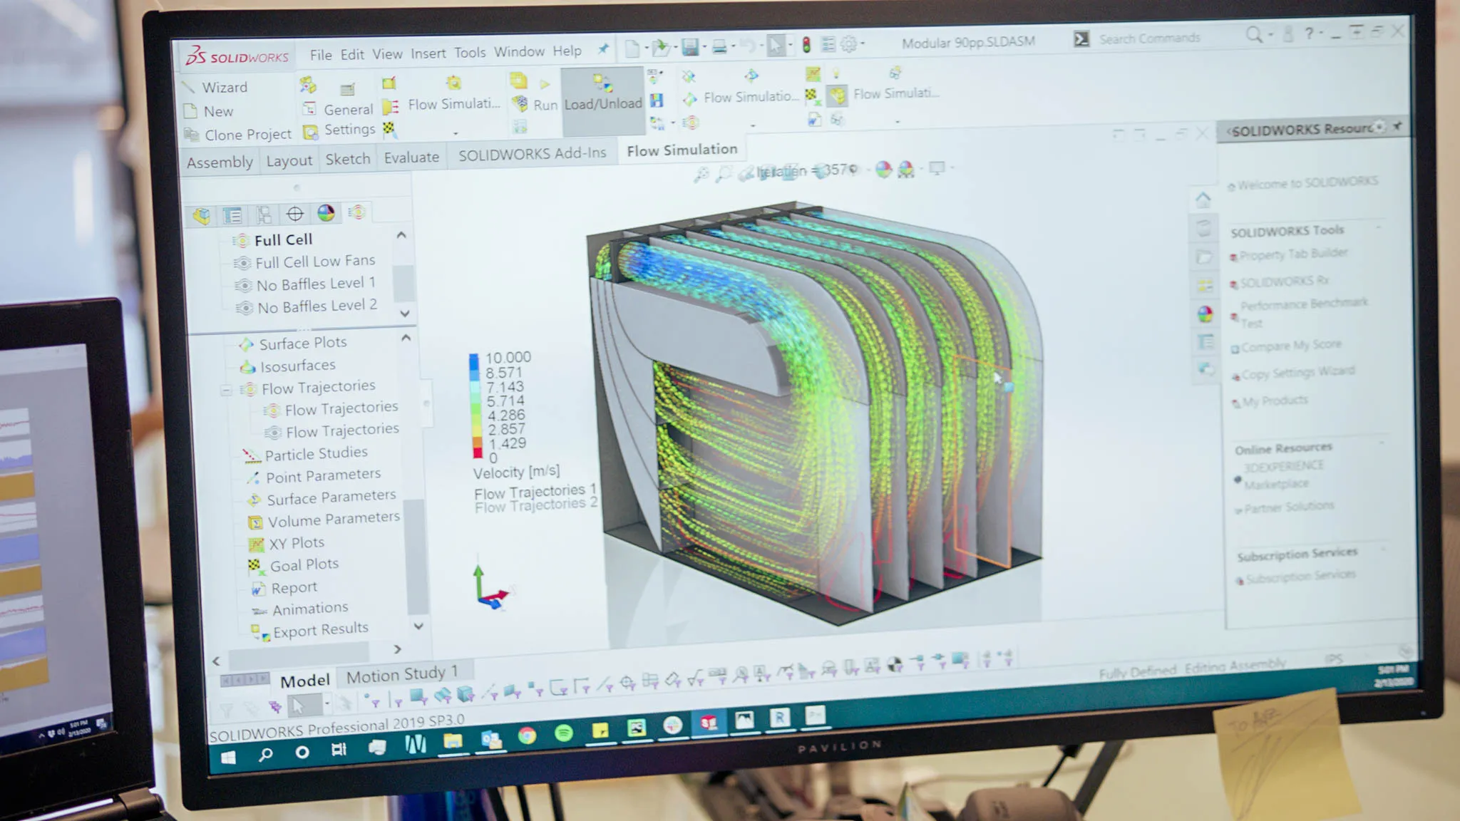Screen dimensions: 1460x821
Task: Switch to the Evaluate tab
Action: (411, 158)
